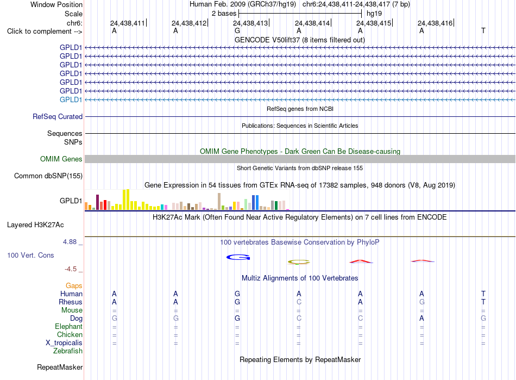Viewport: 516px width, 380px height.
Task: Click the '2 bases' scale bar text
Action: 224,14
